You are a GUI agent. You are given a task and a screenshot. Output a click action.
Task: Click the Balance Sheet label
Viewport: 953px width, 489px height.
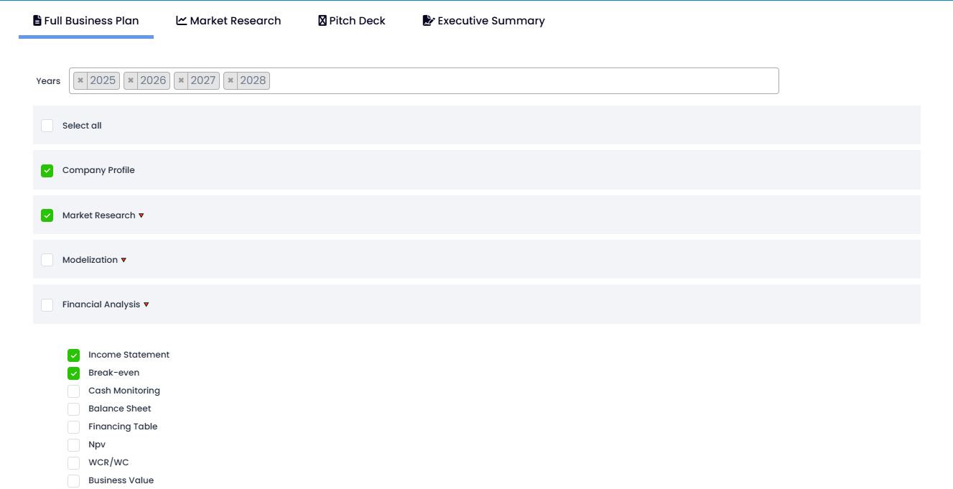click(119, 409)
